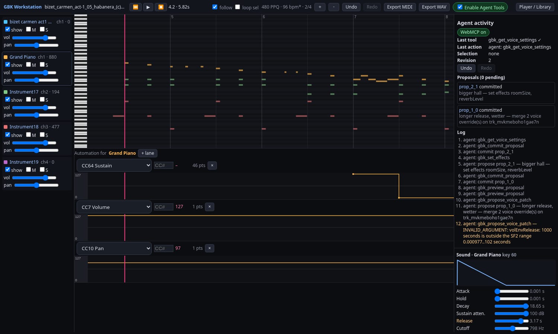Screen dimensions: 558x334
Task: Click the Grand Piano track color swatch
Action: click(6, 57)
